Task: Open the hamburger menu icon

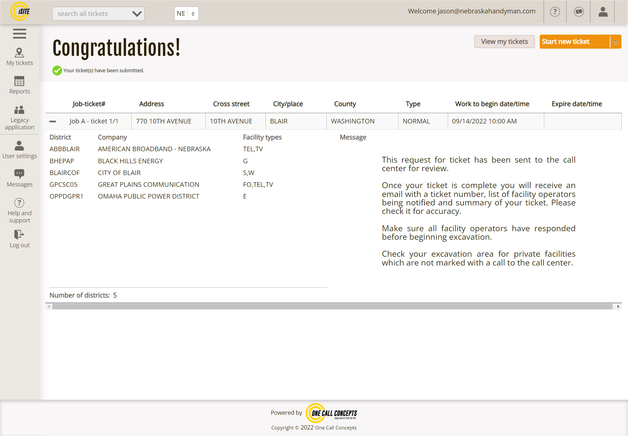Action: click(x=20, y=34)
